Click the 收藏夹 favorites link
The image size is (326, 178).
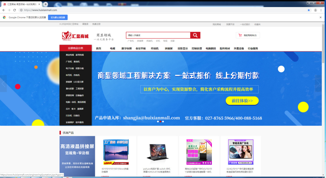(257, 24)
